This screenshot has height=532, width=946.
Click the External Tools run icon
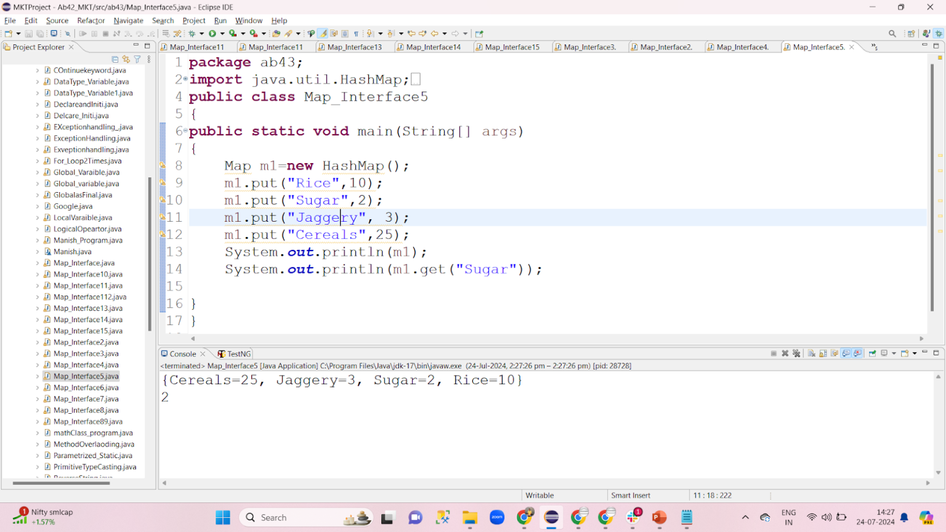[253, 33]
